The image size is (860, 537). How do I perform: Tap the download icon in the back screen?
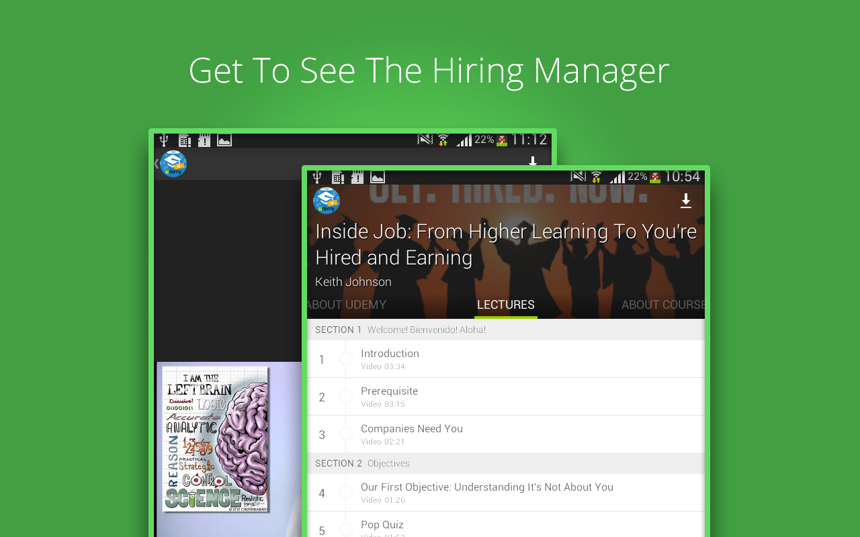(533, 162)
